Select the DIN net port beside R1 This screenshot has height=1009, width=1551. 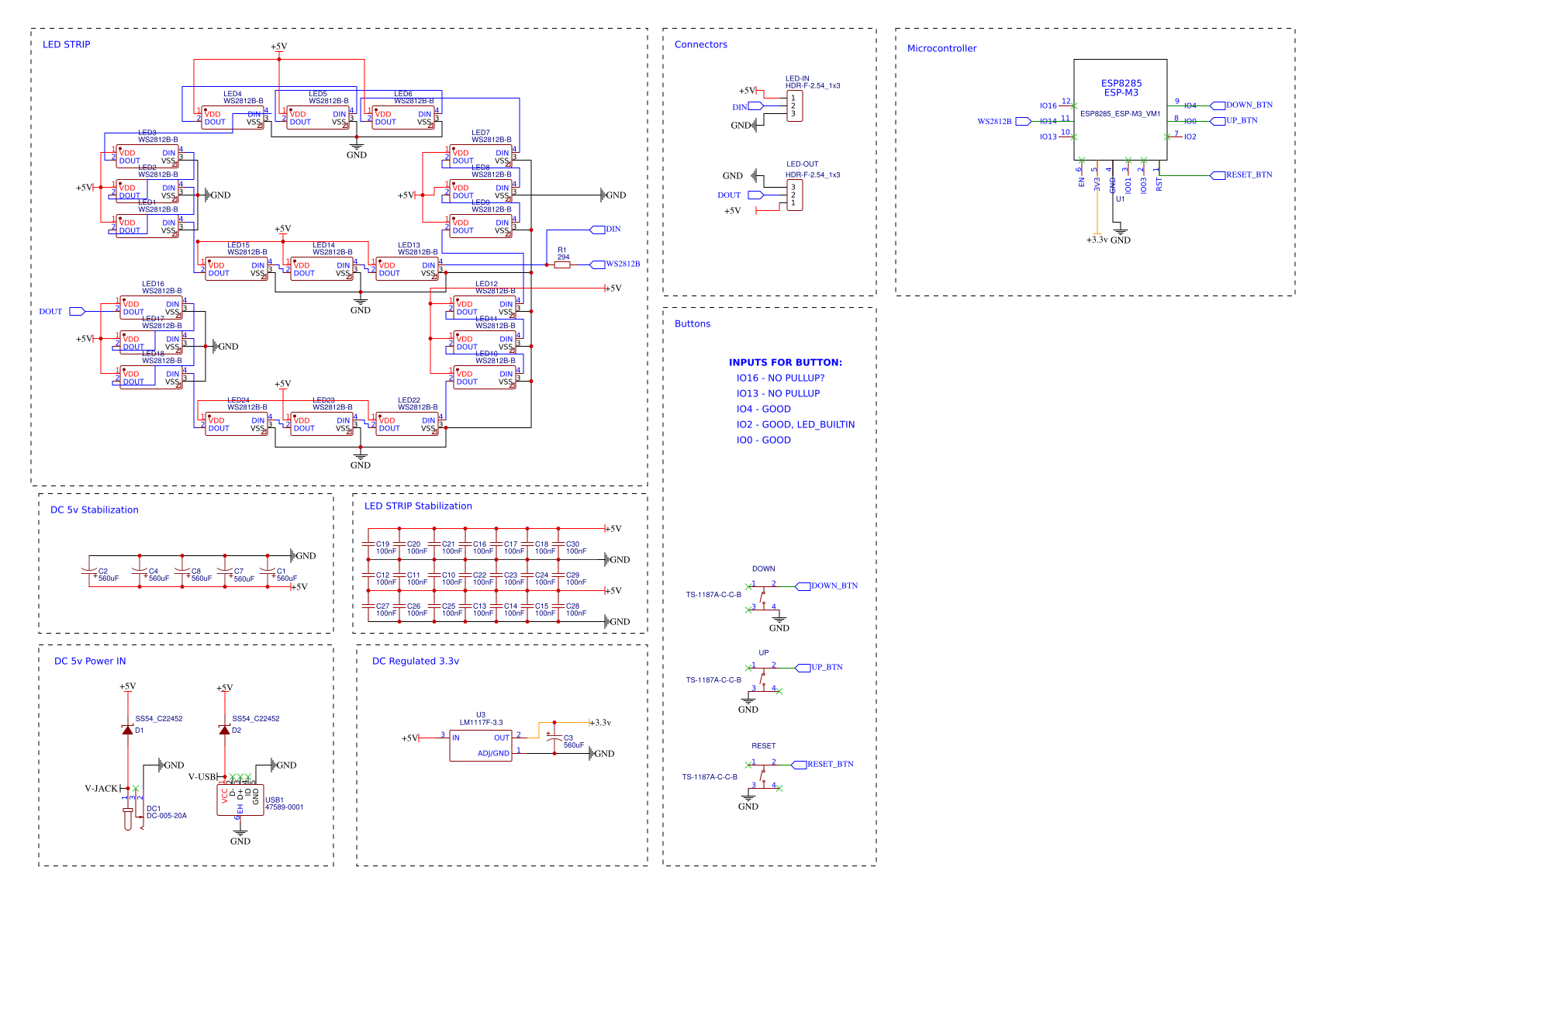pos(606,230)
